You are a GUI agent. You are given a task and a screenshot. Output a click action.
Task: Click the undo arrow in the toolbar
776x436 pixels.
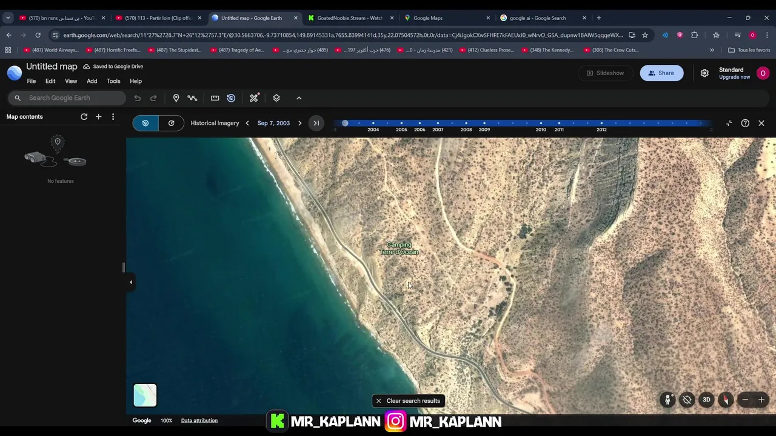(x=138, y=98)
